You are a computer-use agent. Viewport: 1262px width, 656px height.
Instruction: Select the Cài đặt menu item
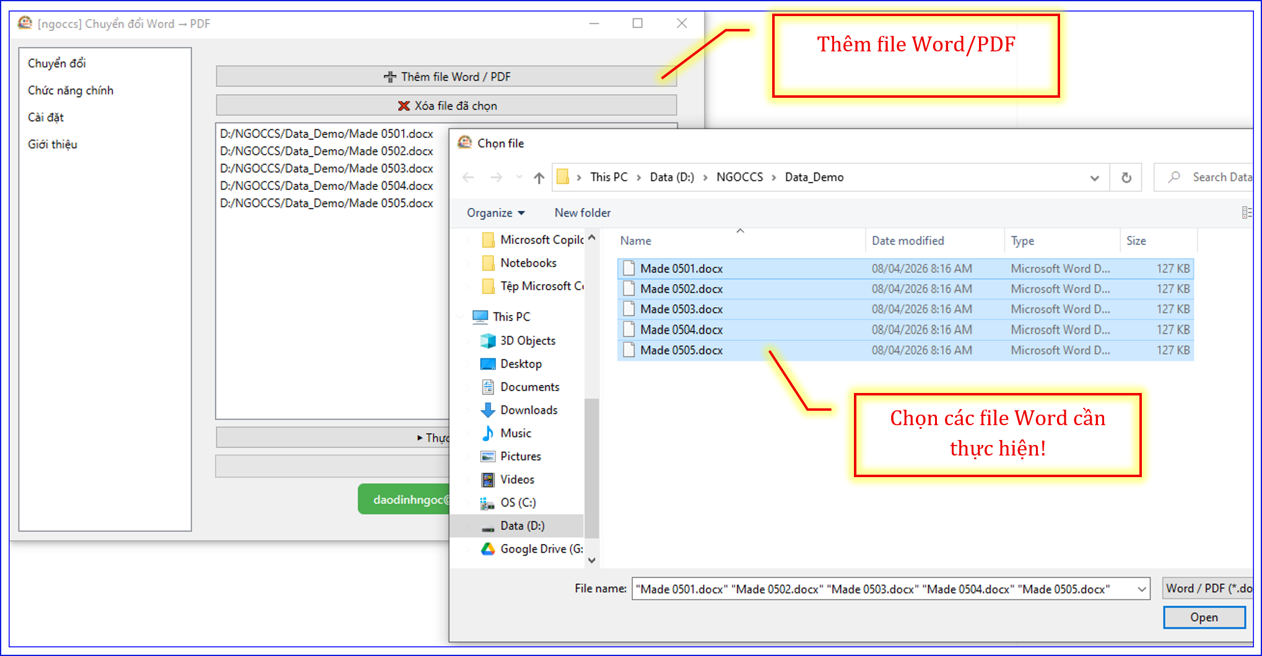pyautogui.click(x=46, y=118)
